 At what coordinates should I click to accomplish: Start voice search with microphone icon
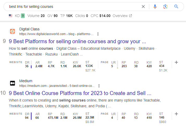pos(155,7)
